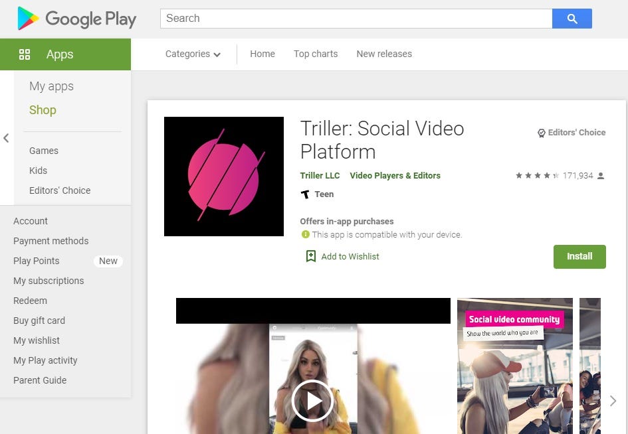Open the Categories dropdown
Viewport: 628px width, 434px height.
point(193,54)
